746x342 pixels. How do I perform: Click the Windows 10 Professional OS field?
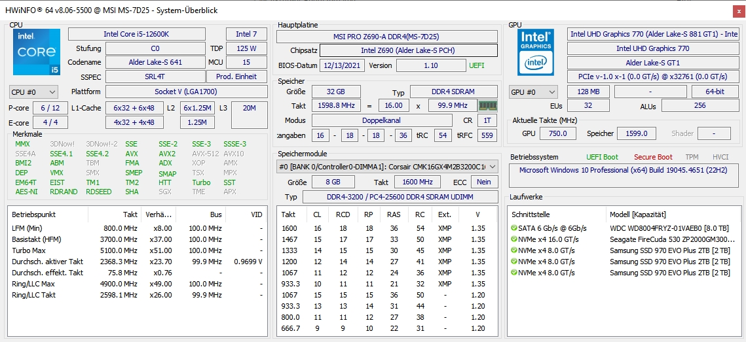(x=624, y=175)
